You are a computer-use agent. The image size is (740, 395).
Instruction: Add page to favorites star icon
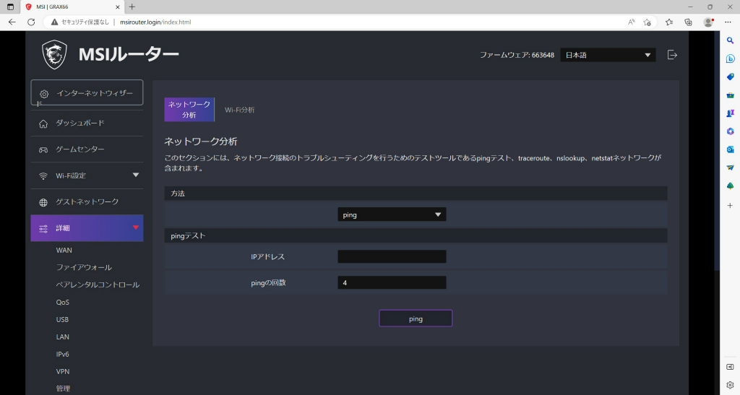[647, 22]
